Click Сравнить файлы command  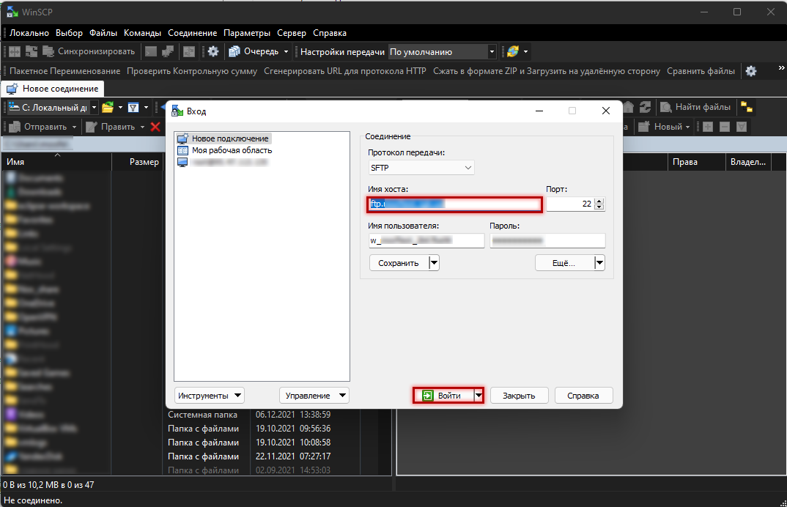[701, 71]
